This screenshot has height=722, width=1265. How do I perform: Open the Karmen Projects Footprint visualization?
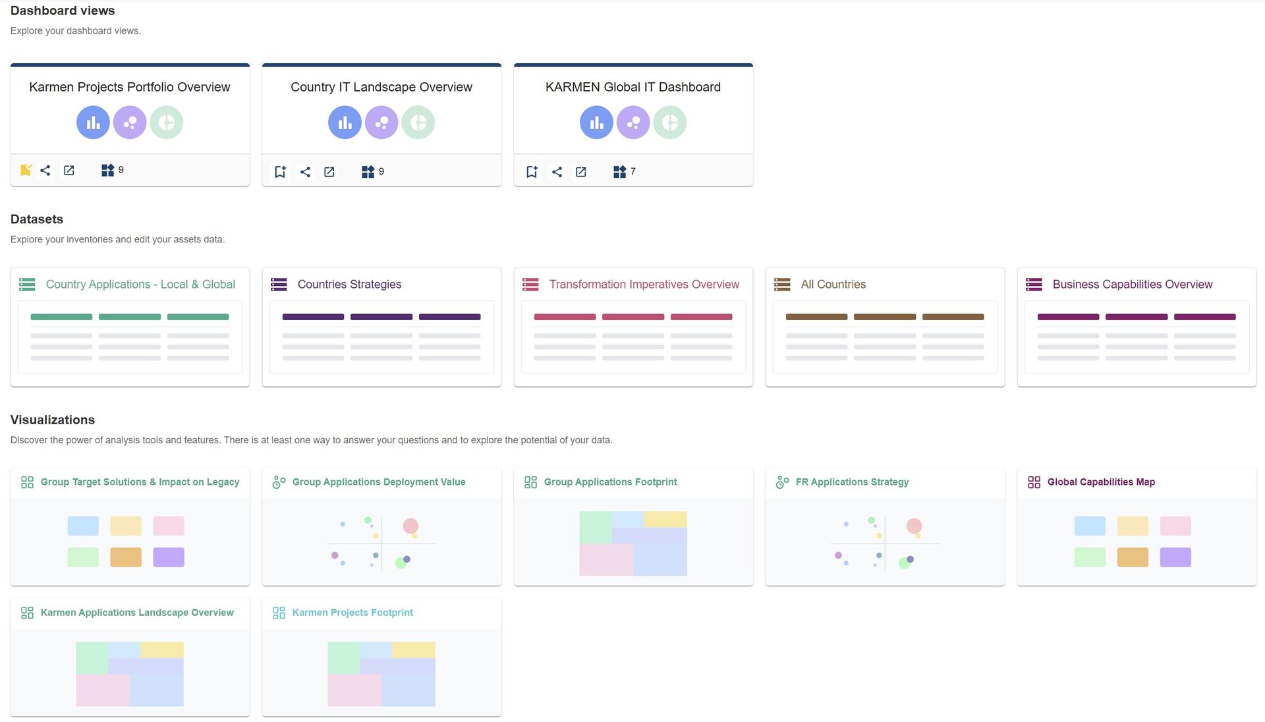[x=352, y=613]
